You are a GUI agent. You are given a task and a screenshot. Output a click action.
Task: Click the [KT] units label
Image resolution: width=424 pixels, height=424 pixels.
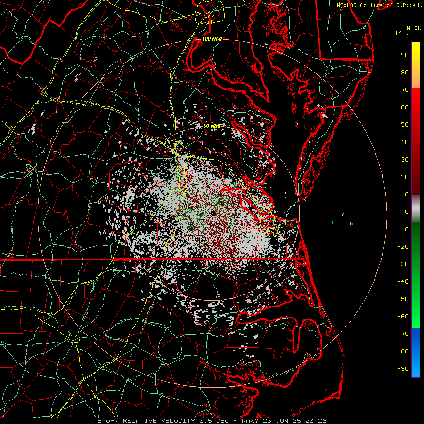tap(402, 33)
